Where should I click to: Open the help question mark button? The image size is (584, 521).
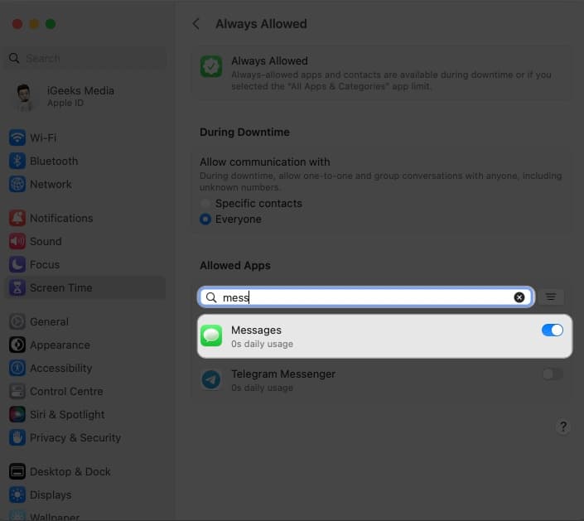563,426
